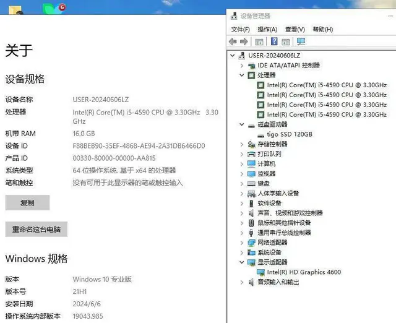Click the 显示适配器 icon
Image resolution: width=396 pixels, height=323 pixels.
251,262
